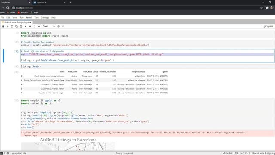Paste cell from the clipboard
The width and height of the screenshot is (275, 155).
[x=21, y=26]
